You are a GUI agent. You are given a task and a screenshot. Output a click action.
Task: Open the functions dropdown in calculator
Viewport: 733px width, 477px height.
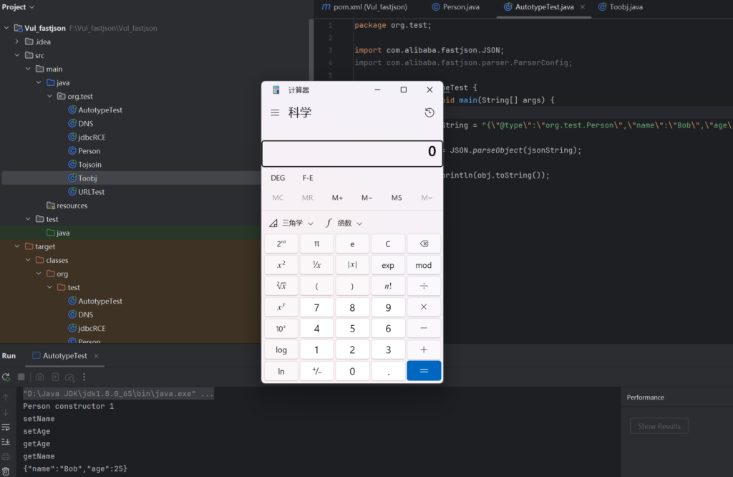344,223
